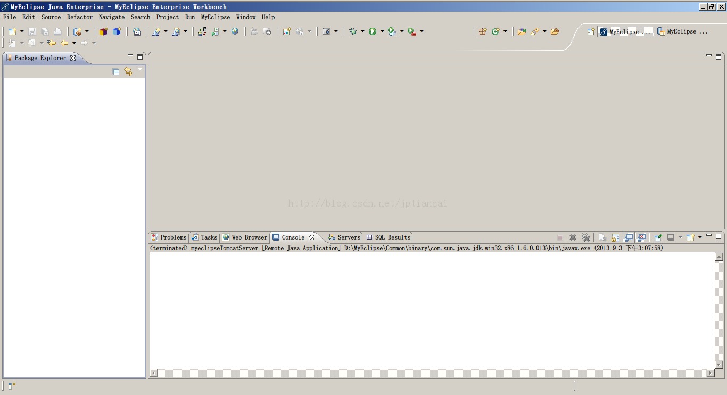Click the Save icon in the toolbar
The height and width of the screenshot is (395, 727).
pyautogui.click(x=32, y=31)
